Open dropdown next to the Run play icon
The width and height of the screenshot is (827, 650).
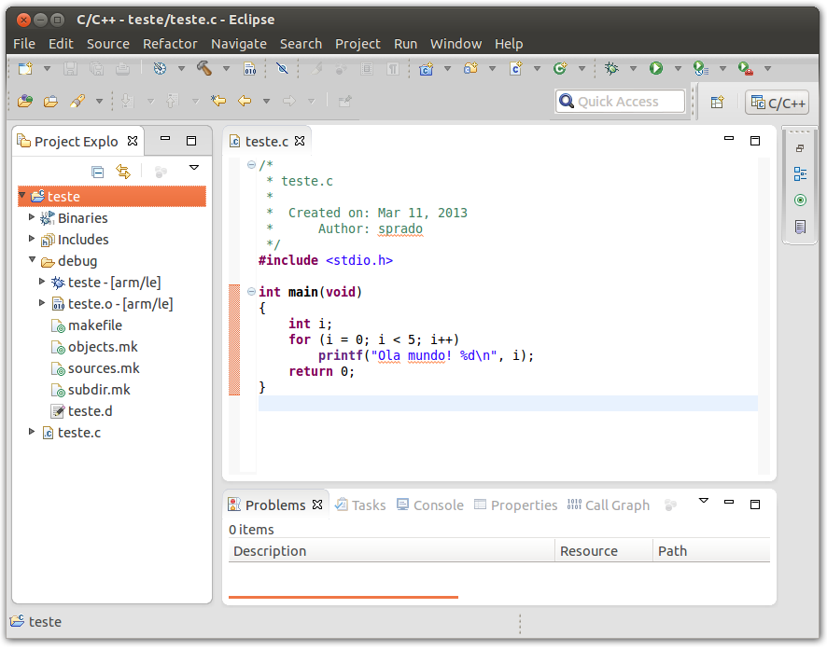(x=679, y=68)
